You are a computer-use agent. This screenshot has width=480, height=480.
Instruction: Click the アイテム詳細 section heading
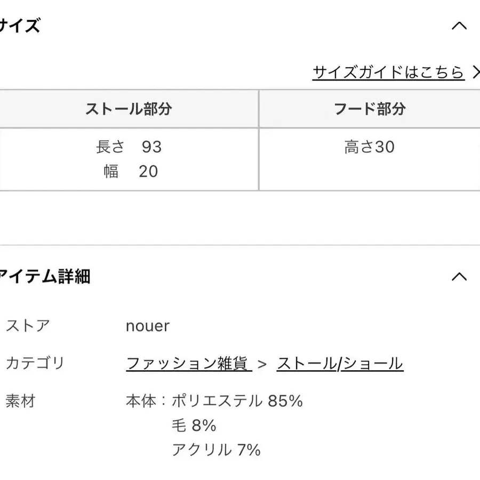[x=44, y=276]
